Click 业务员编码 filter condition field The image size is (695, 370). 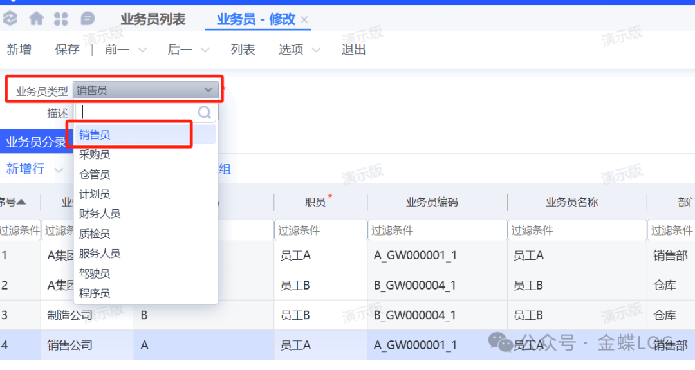pos(437,230)
